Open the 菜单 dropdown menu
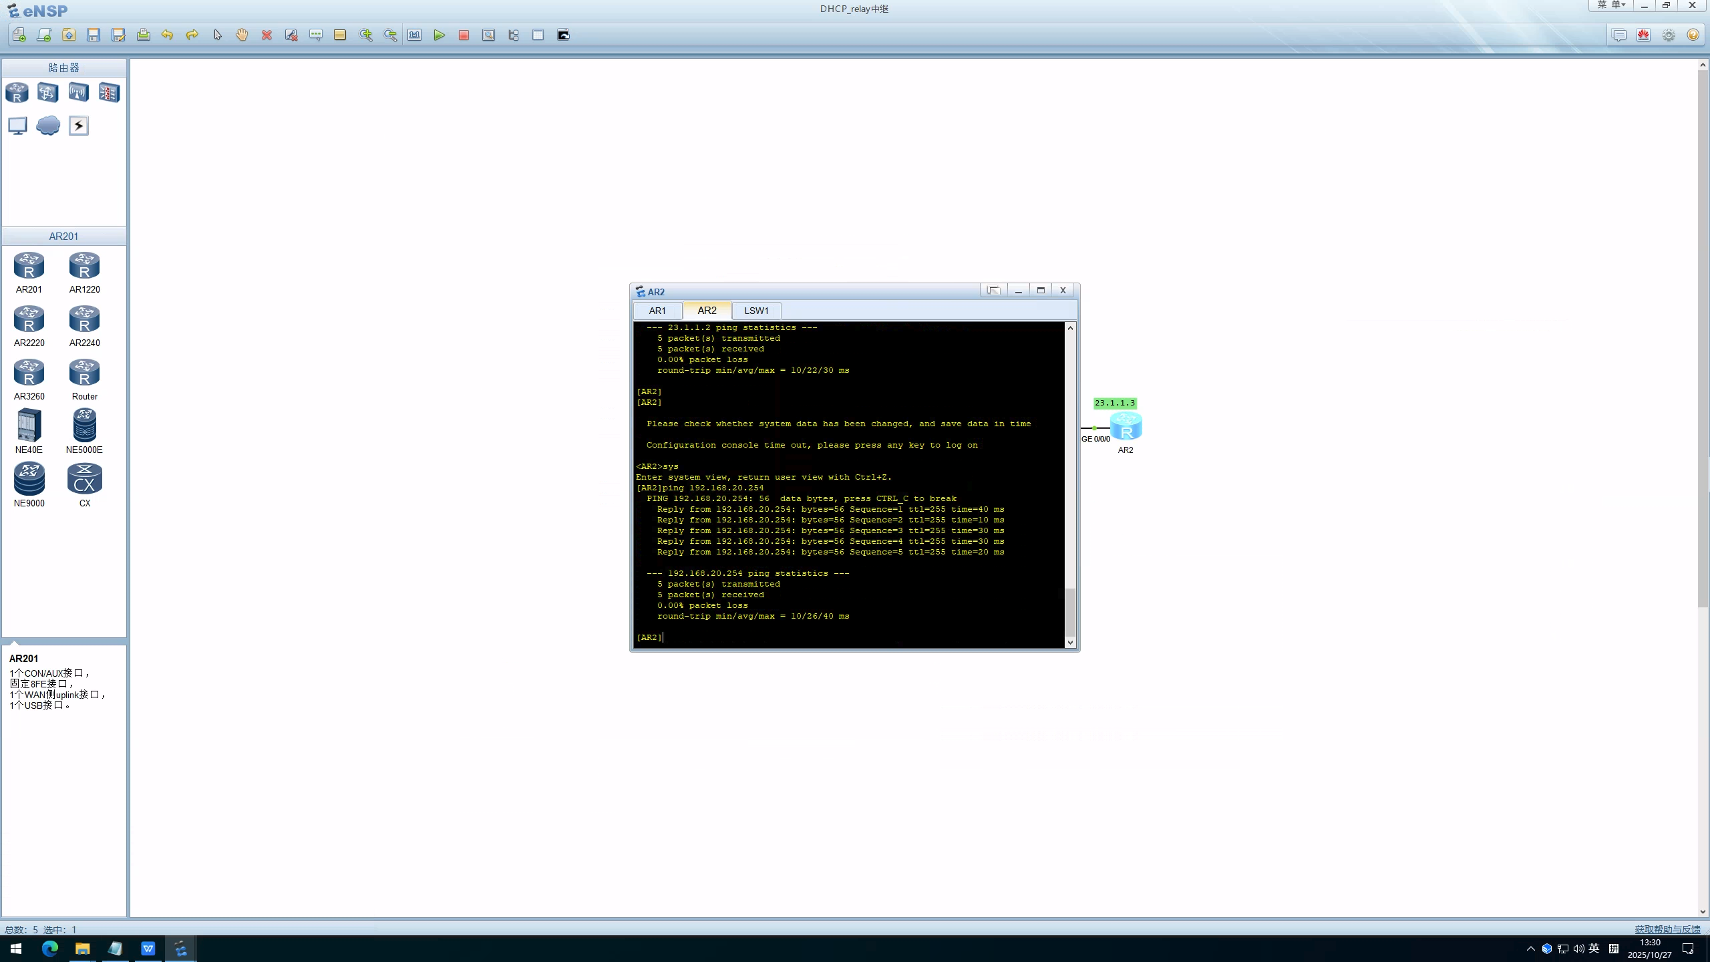Viewport: 1710px width, 962px height. pyautogui.click(x=1611, y=5)
